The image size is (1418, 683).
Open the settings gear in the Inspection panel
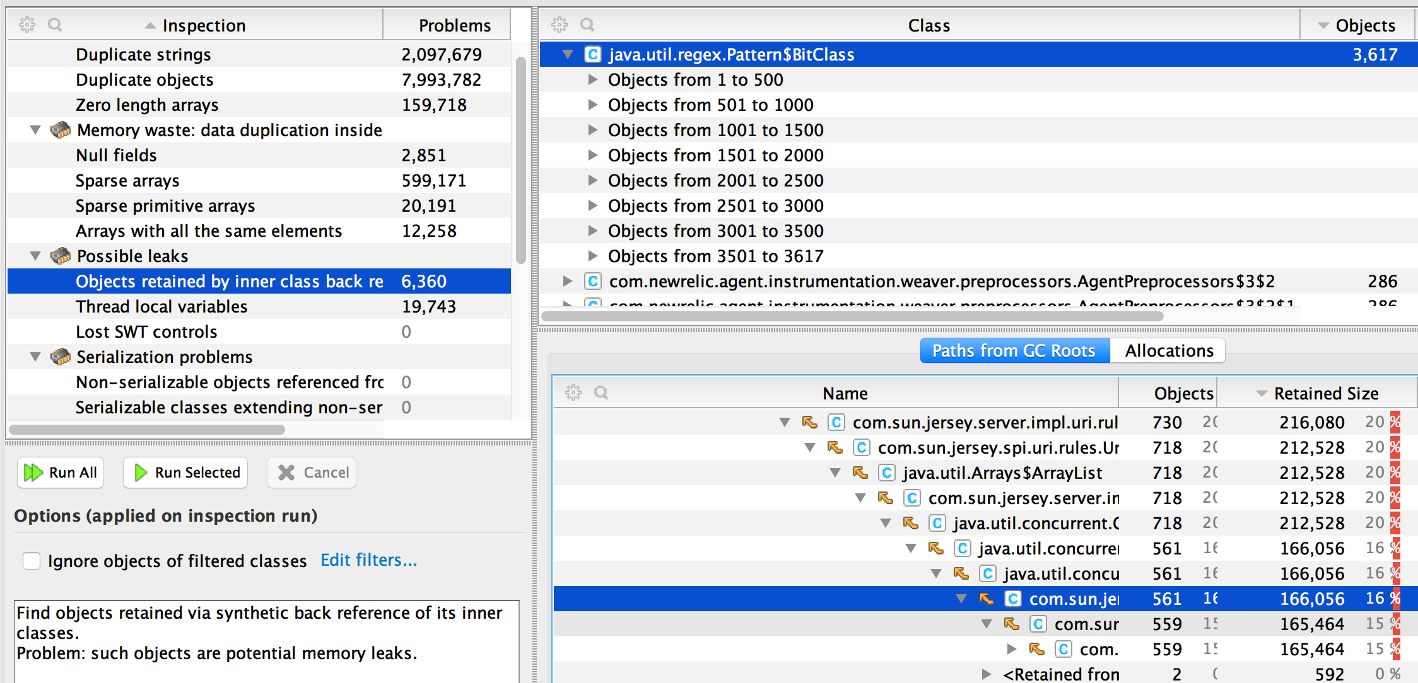(x=26, y=24)
